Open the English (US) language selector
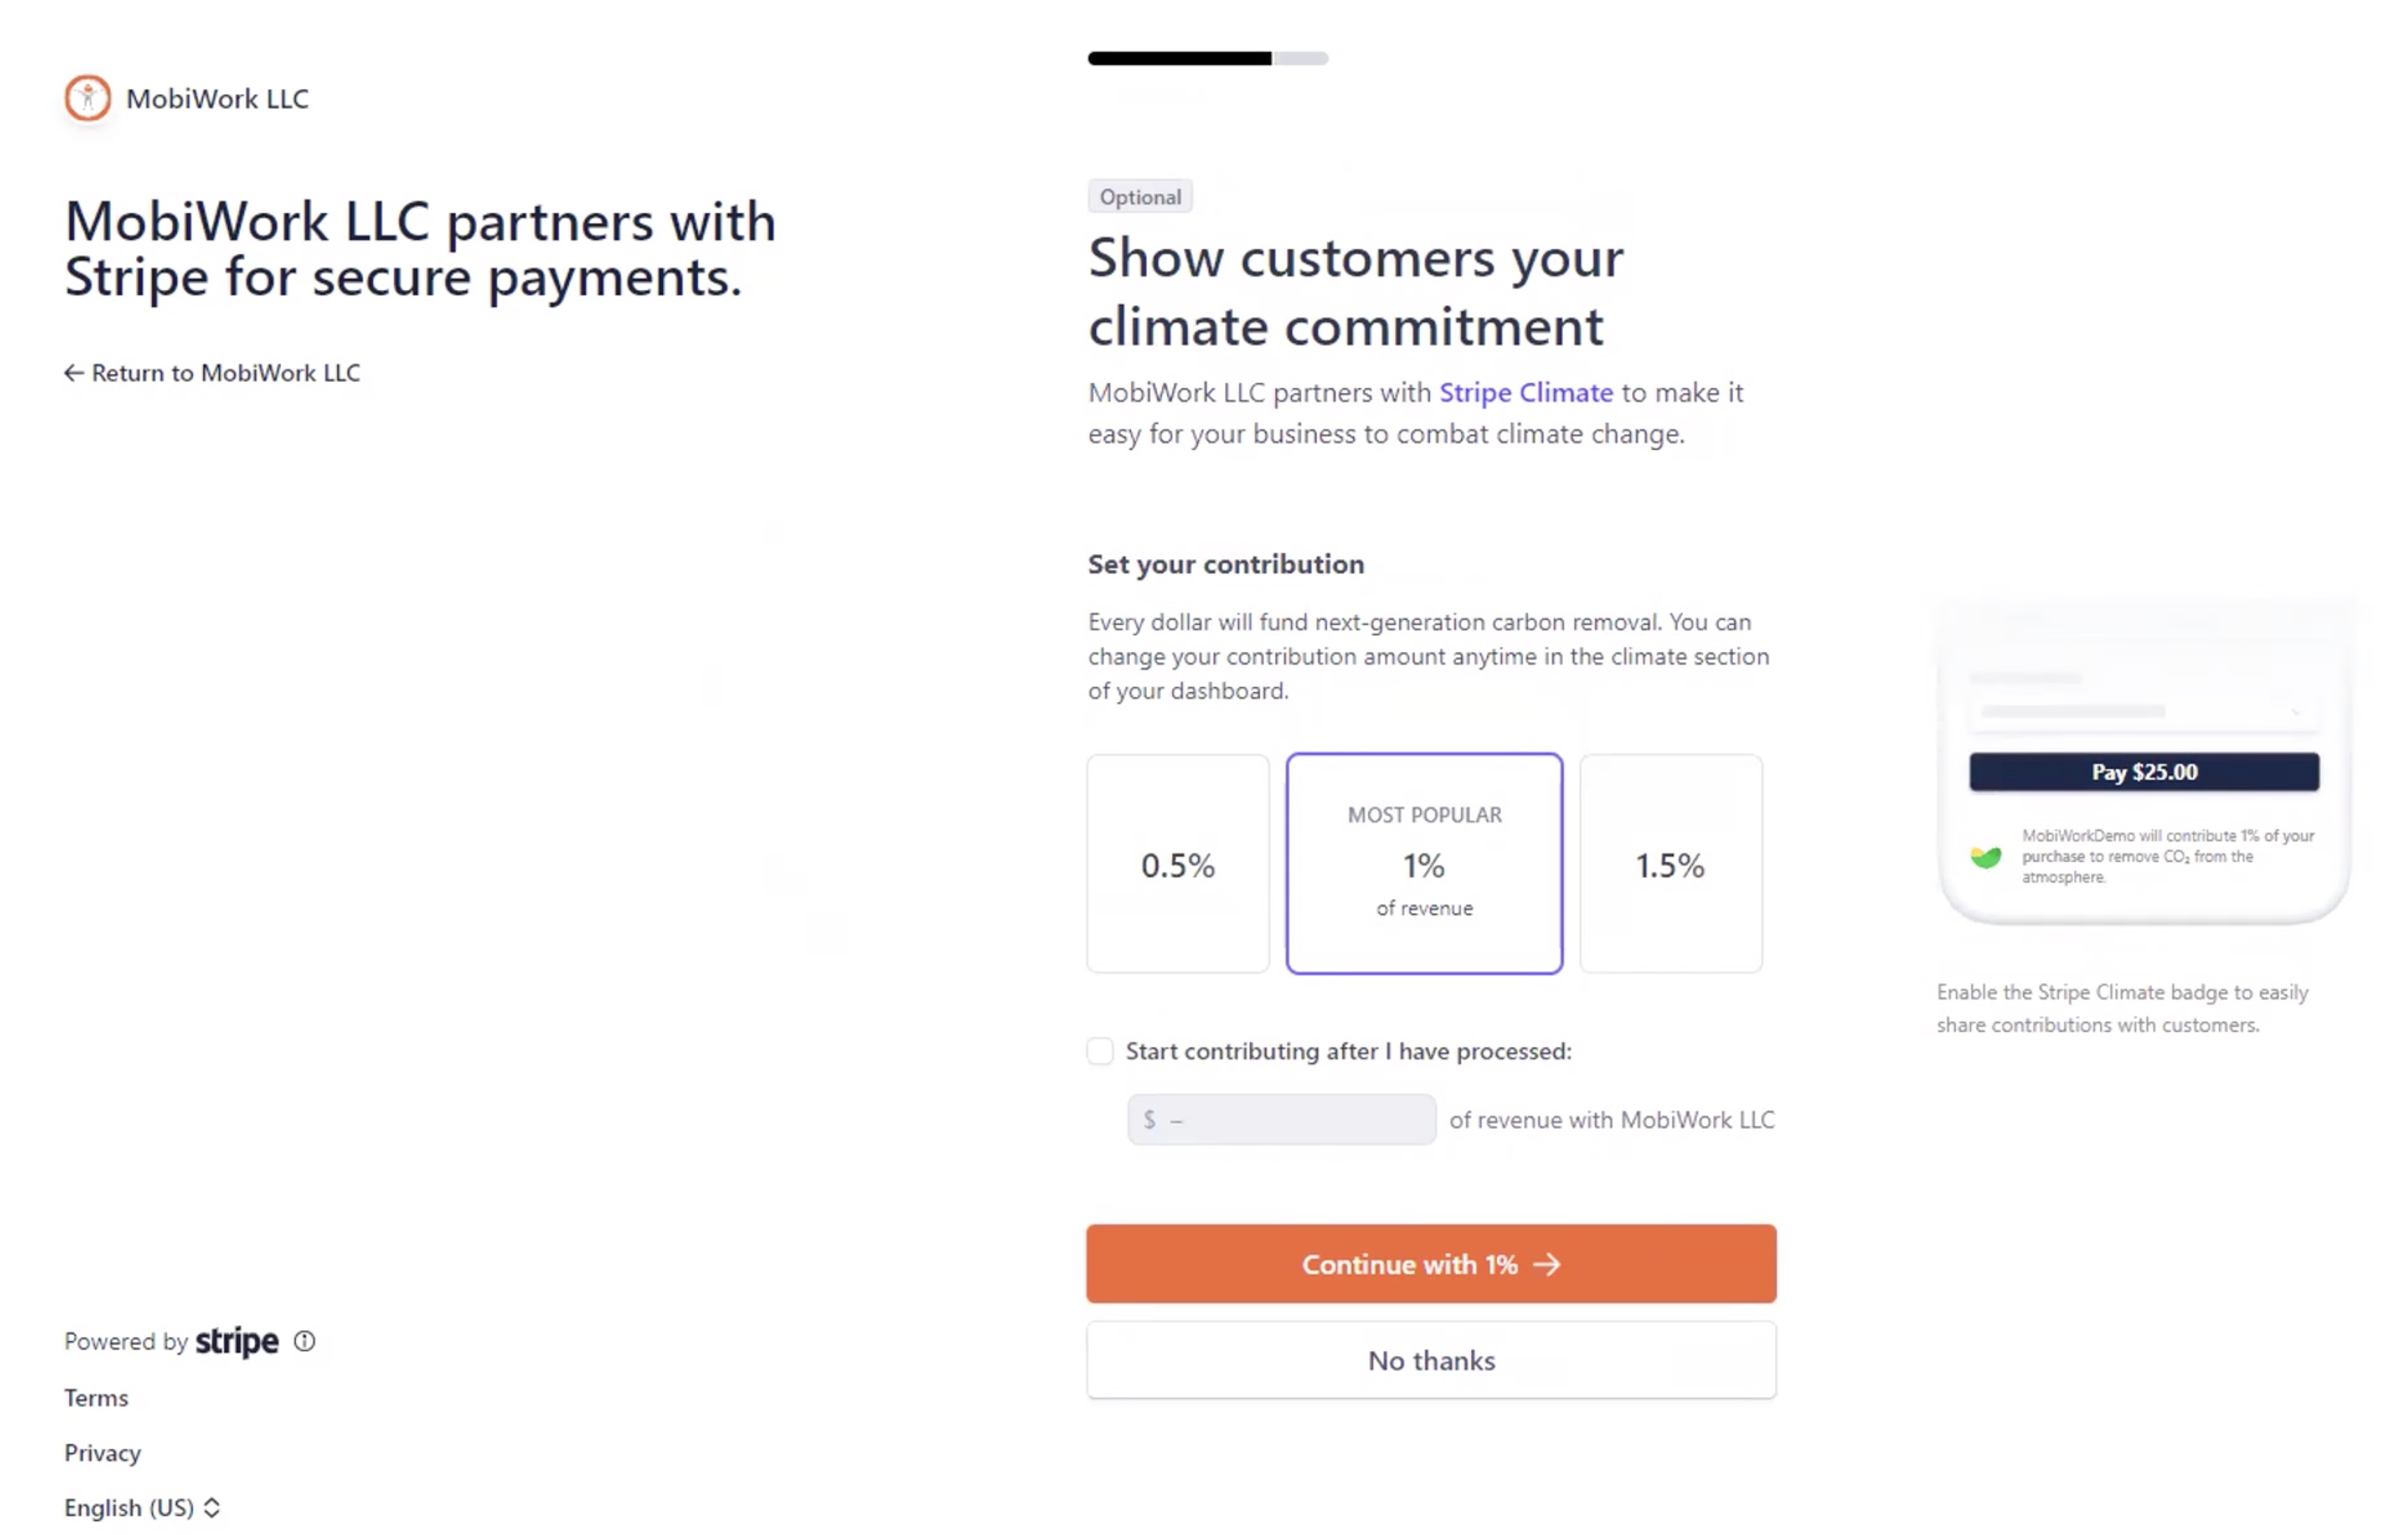This screenshot has width=2408, height=1535. click(142, 1507)
